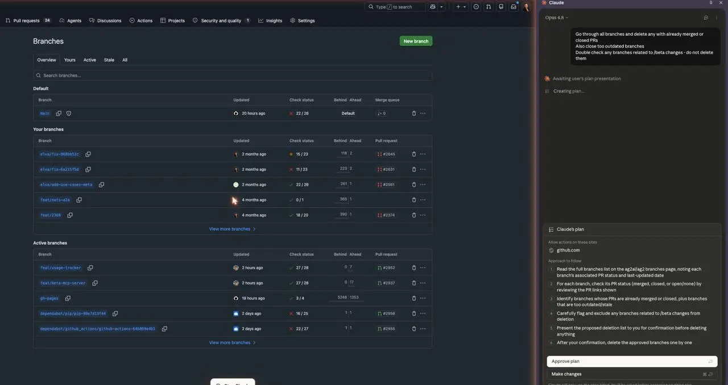The width and height of the screenshot is (728, 385).
Task: Delete the feat/2369 branch
Action: point(414,215)
